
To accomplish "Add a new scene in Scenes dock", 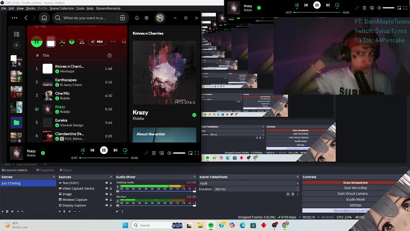I will click(x=3, y=211).
